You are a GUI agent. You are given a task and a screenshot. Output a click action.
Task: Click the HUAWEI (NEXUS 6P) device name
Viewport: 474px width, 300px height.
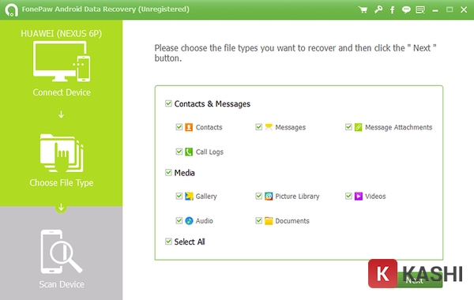[x=62, y=33]
